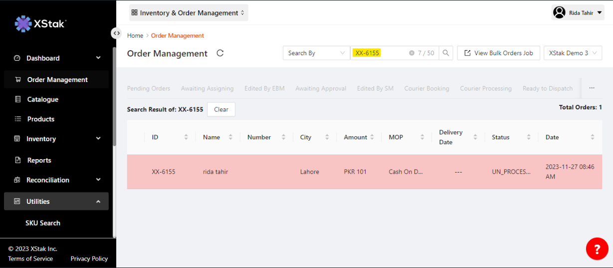Click the Rida Tahir profile avatar
The image size is (613, 268).
click(x=559, y=12)
